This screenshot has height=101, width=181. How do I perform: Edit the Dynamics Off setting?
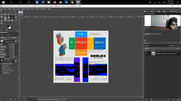(16, 61)
